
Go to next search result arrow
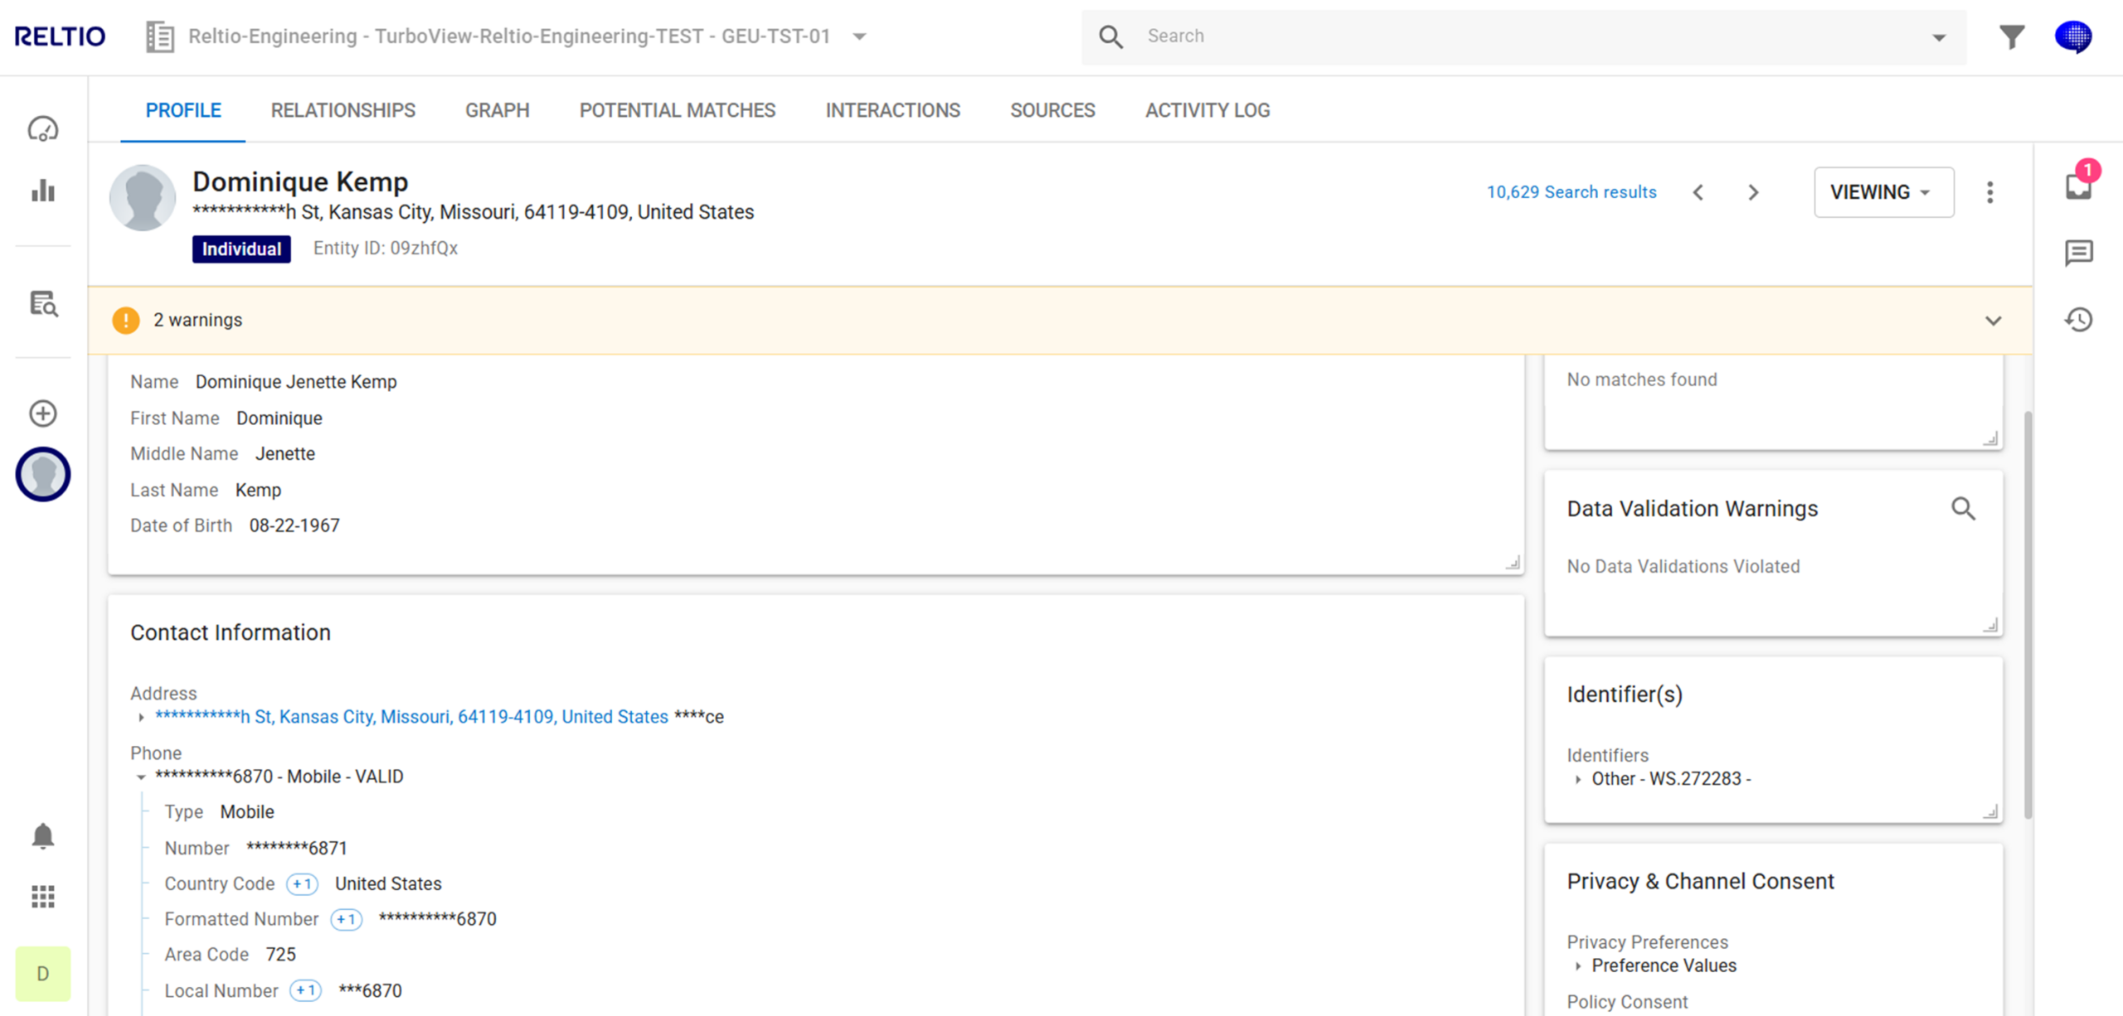click(1753, 192)
